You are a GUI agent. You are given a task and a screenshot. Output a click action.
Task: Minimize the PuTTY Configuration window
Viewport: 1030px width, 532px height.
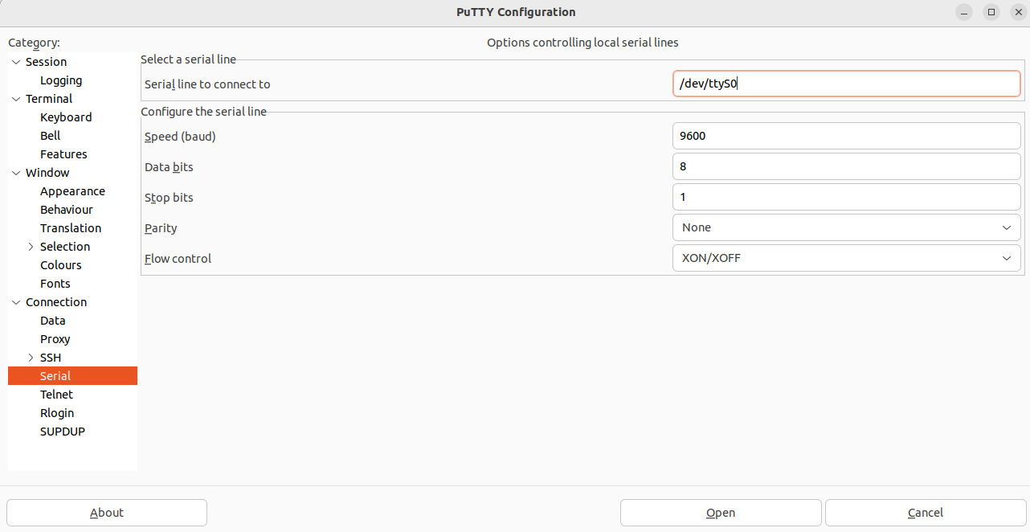965,12
